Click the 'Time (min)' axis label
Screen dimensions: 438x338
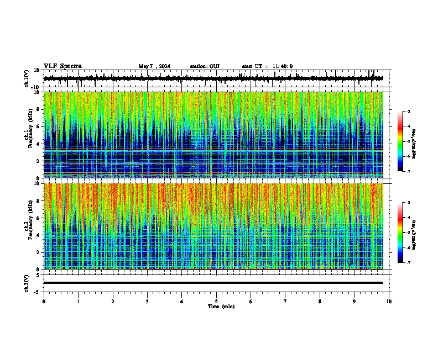(221, 307)
